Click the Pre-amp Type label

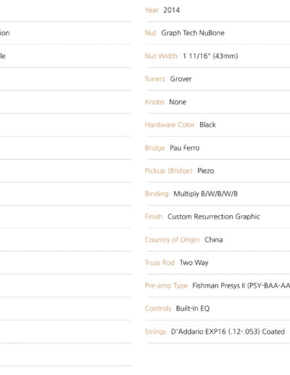point(166,286)
